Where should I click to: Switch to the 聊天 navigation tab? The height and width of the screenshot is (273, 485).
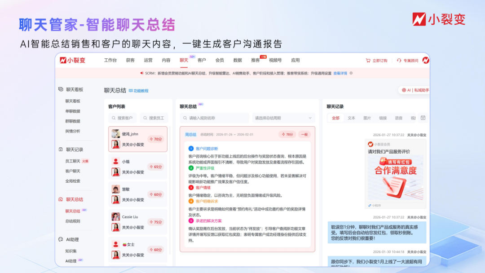pos(183,60)
